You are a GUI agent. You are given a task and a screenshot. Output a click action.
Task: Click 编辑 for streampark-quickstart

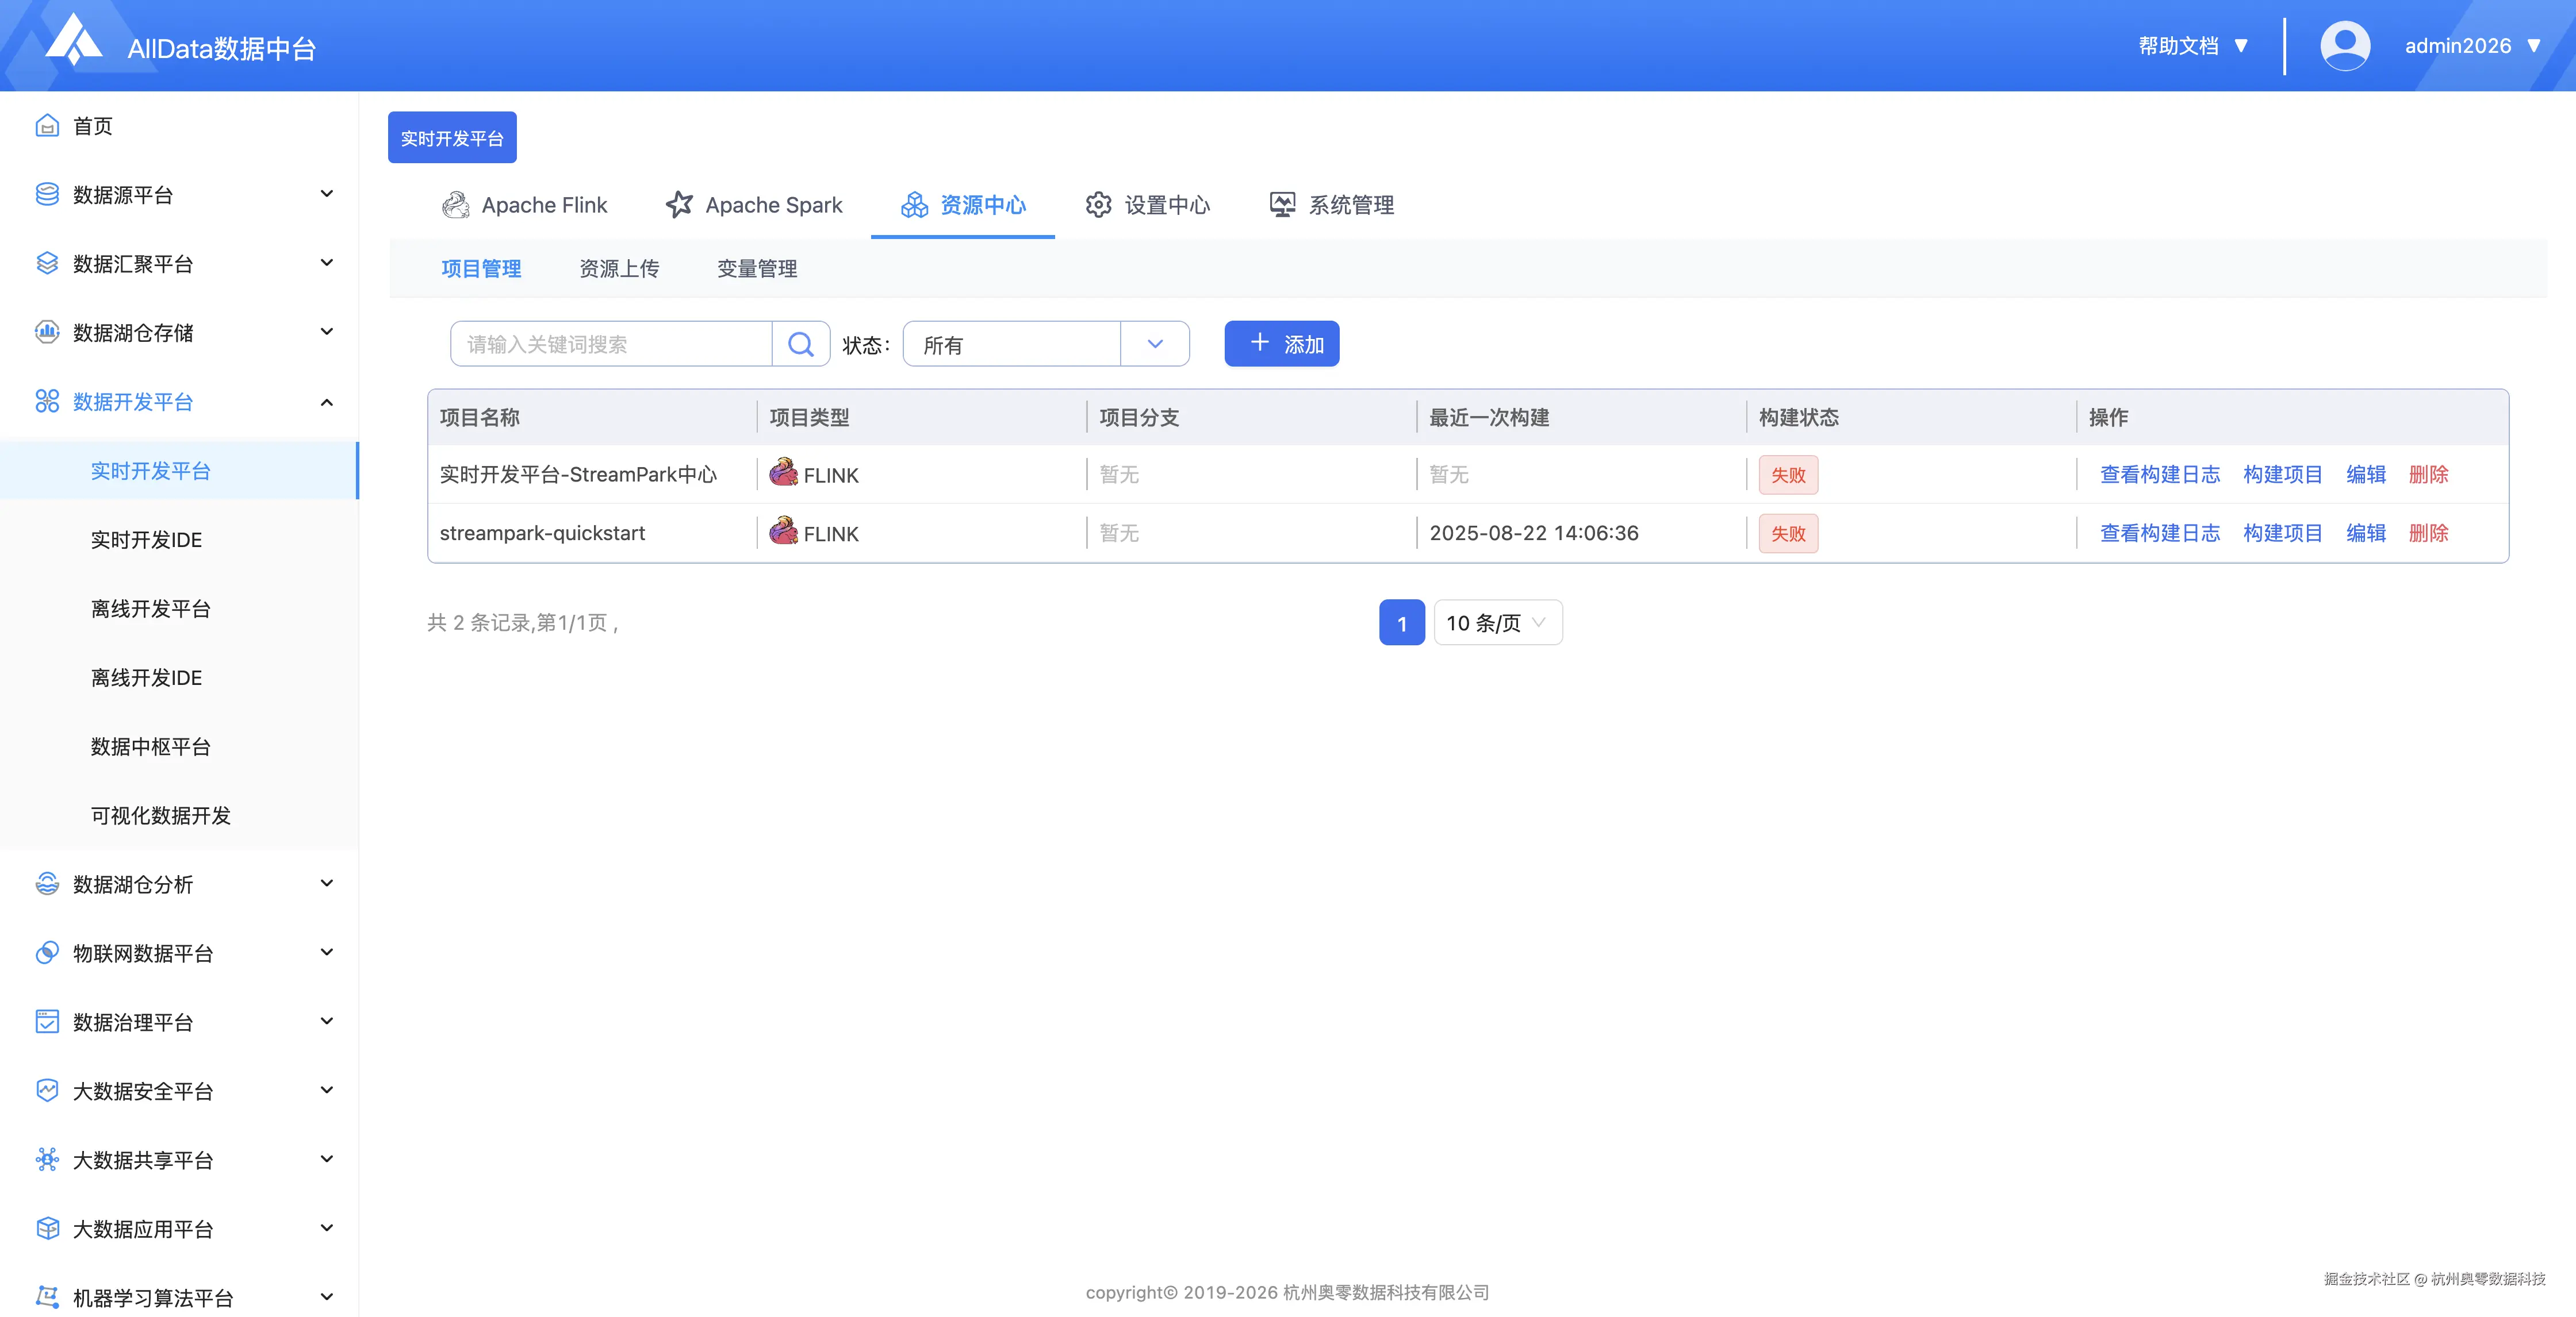2366,533
